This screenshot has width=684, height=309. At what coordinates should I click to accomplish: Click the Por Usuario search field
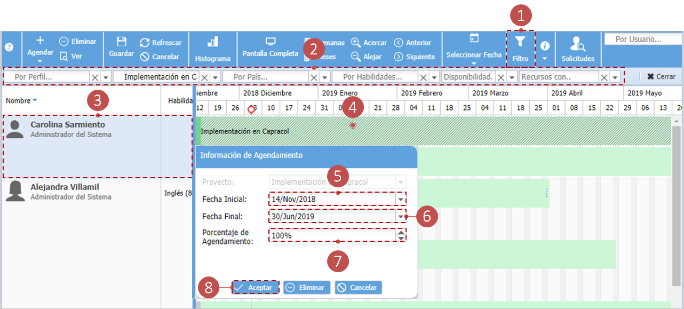(642, 39)
